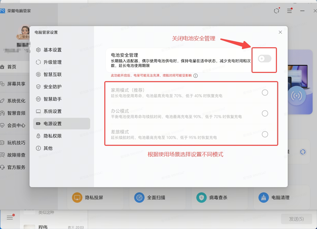317x229 pixels.
Task: Click the 电脑清理 broom icon
Action: (x=263, y=198)
